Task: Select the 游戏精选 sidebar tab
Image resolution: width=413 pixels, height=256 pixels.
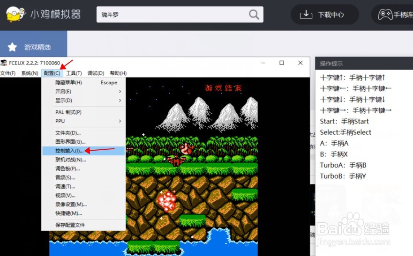Action: tap(33, 44)
